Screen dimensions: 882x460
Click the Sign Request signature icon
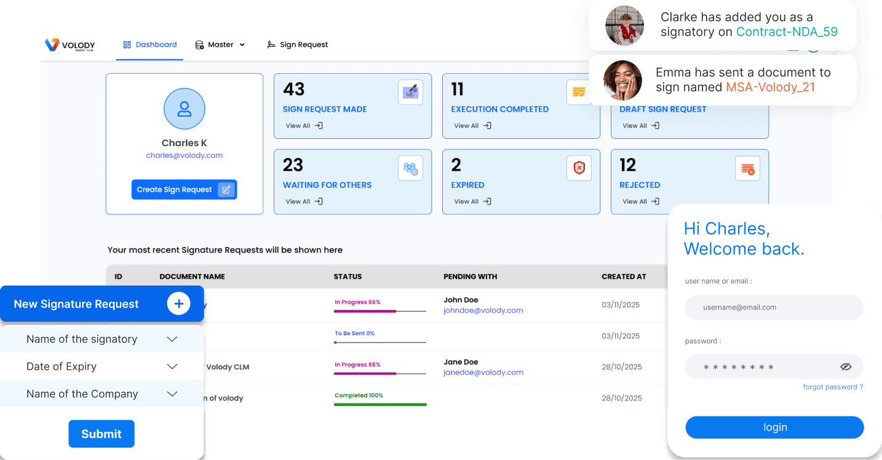271,45
